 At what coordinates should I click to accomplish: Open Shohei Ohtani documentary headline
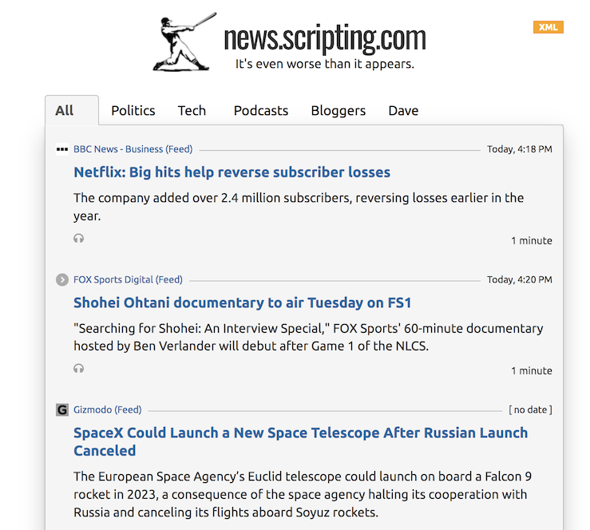243,303
